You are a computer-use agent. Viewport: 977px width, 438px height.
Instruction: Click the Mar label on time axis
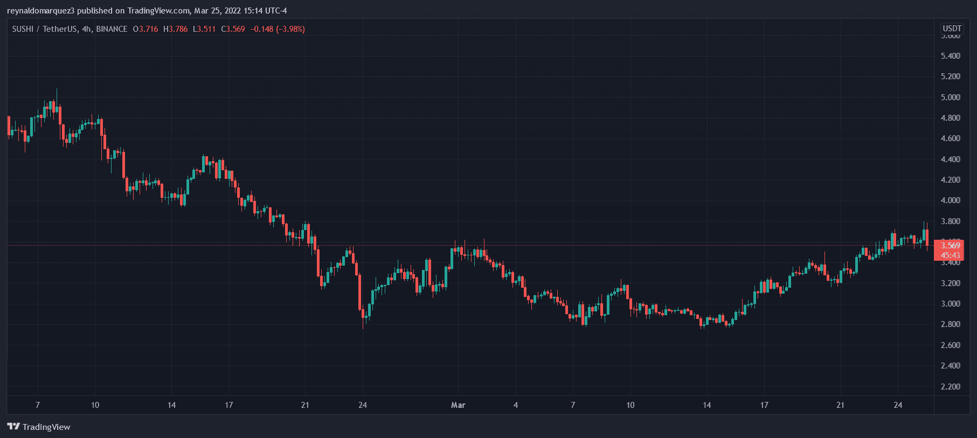click(x=458, y=405)
